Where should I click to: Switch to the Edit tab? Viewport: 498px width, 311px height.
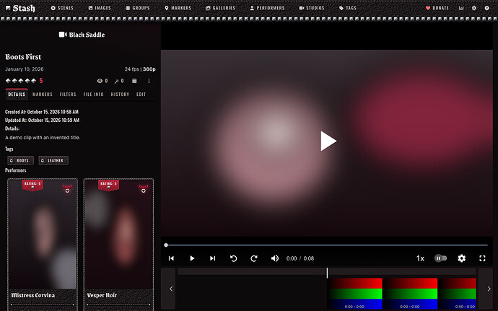(141, 95)
